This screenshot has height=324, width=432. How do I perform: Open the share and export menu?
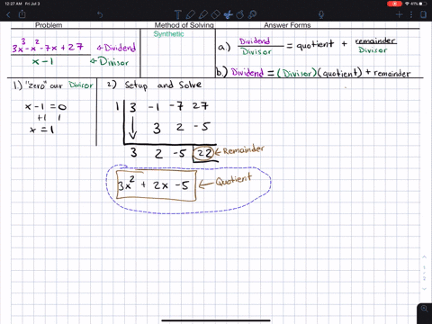click(x=22, y=14)
